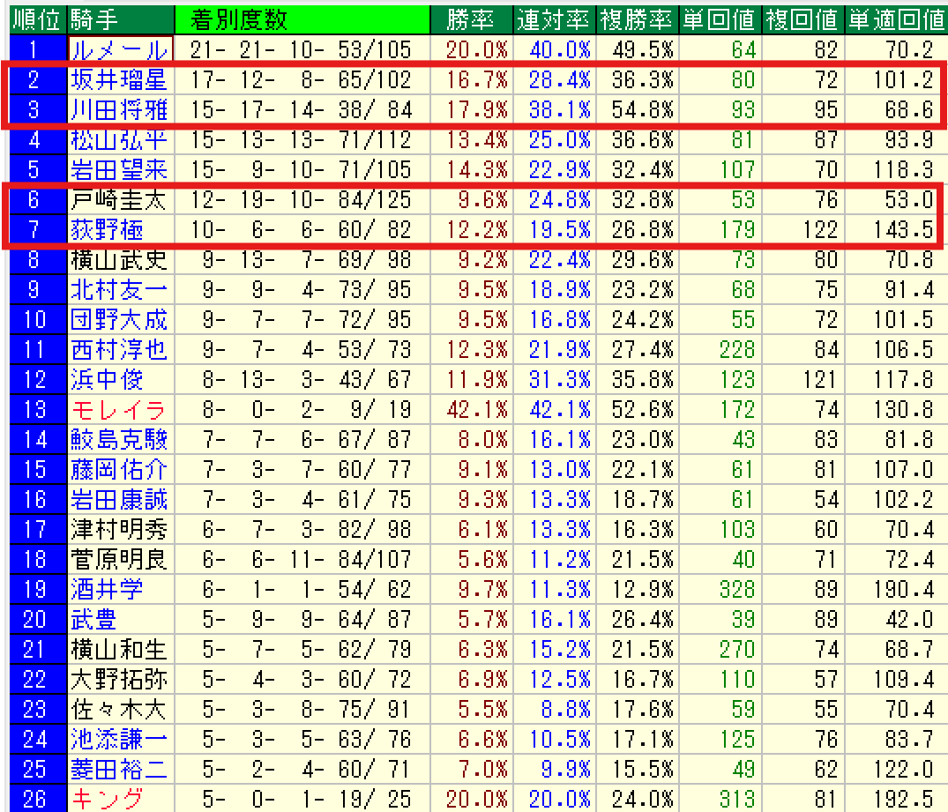Open jockey ルメール's entry

click(x=118, y=50)
